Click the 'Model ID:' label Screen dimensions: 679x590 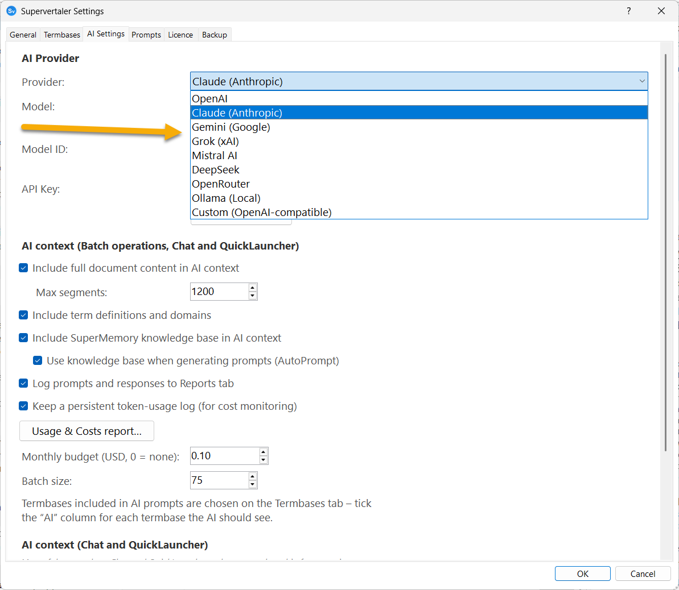pos(44,149)
